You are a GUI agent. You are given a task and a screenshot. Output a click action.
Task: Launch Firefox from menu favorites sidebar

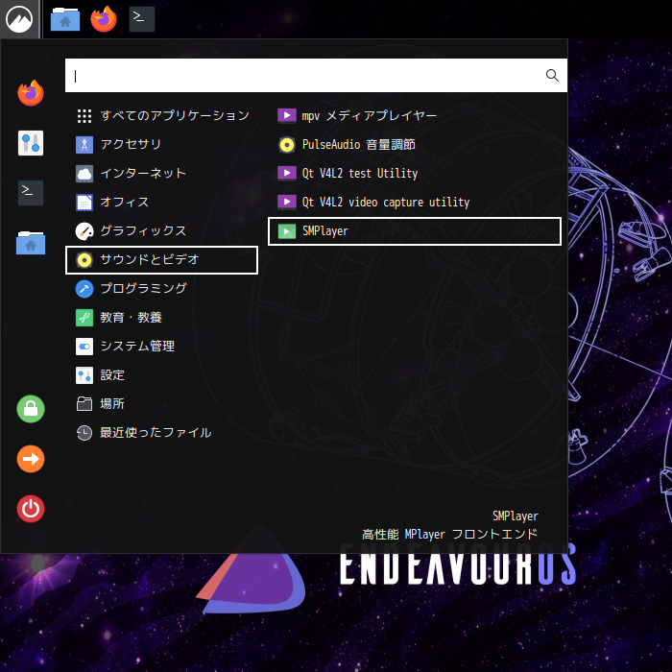pyautogui.click(x=31, y=92)
